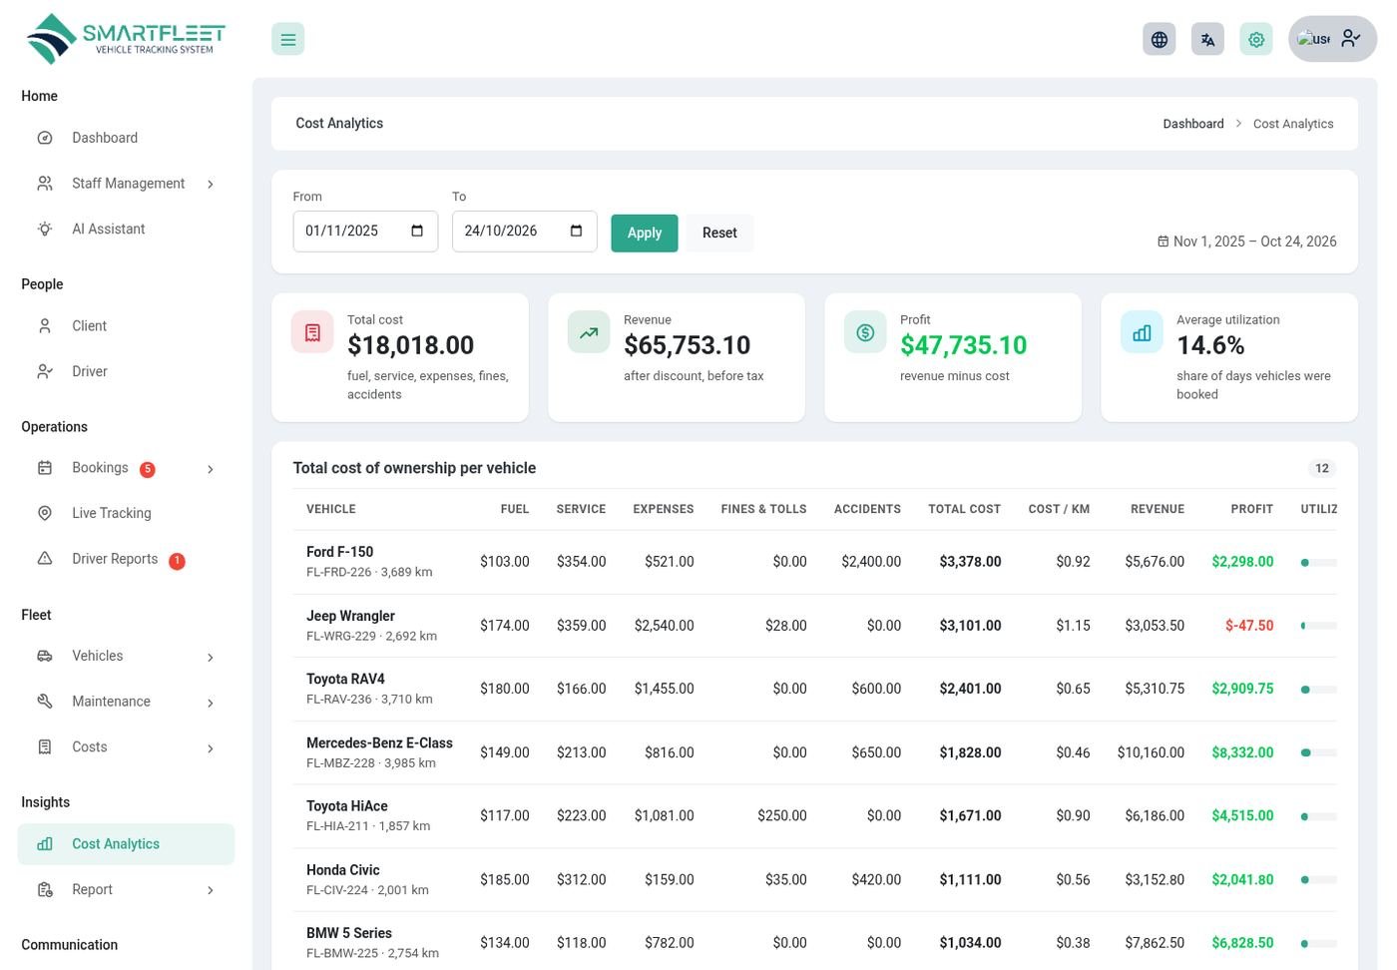This screenshot has width=1397, height=970.
Task: Expand the Costs submenu
Action: [126, 746]
